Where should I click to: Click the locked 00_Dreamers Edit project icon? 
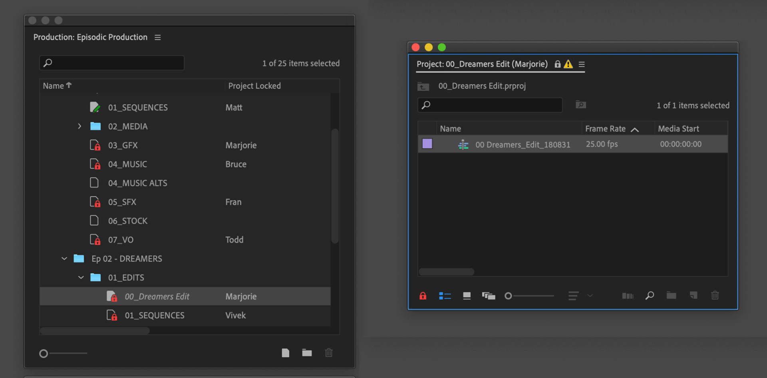click(112, 296)
